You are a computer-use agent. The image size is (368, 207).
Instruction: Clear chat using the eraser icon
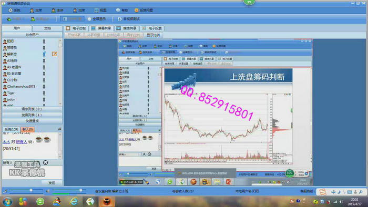click(x=59, y=129)
